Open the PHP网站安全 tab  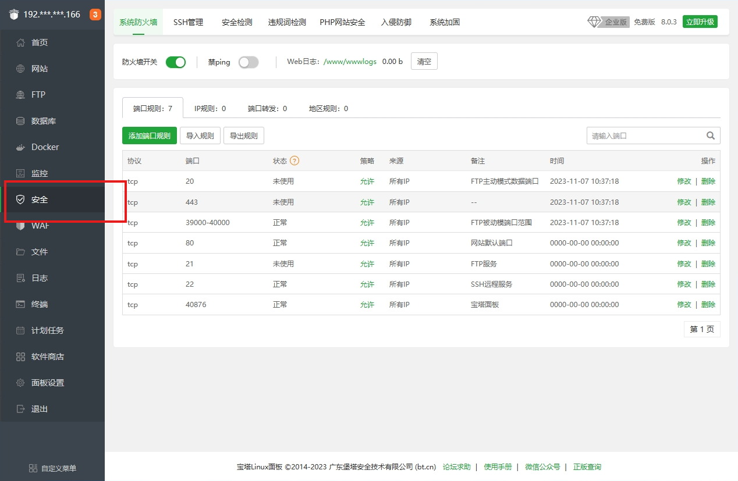click(x=342, y=22)
